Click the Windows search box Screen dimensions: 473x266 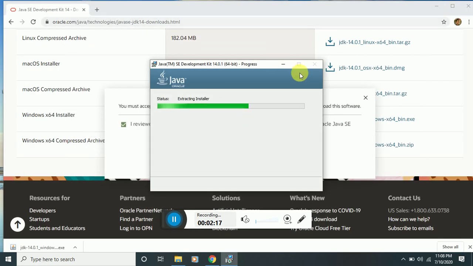pos(76,259)
